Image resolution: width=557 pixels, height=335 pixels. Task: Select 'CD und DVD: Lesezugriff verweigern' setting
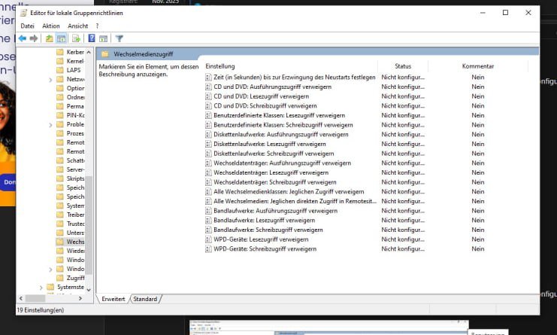click(x=261, y=96)
